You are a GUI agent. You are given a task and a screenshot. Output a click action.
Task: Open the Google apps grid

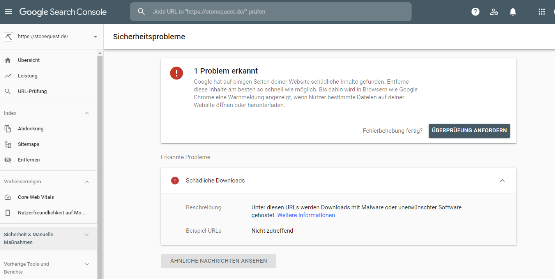pyautogui.click(x=541, y=12)
